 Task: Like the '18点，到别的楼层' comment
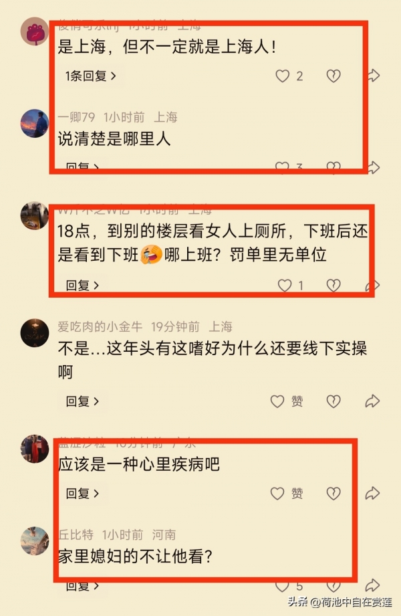point(285,285)
